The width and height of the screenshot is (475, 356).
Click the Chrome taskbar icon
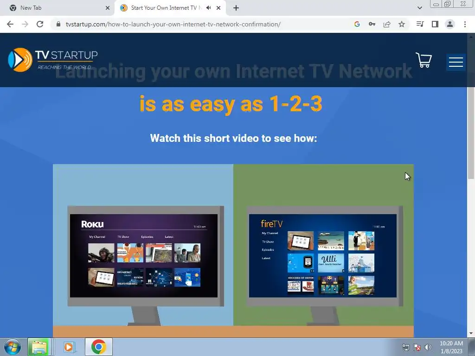[98, 347]
